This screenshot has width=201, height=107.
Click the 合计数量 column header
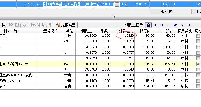click(x=123, y=31)
